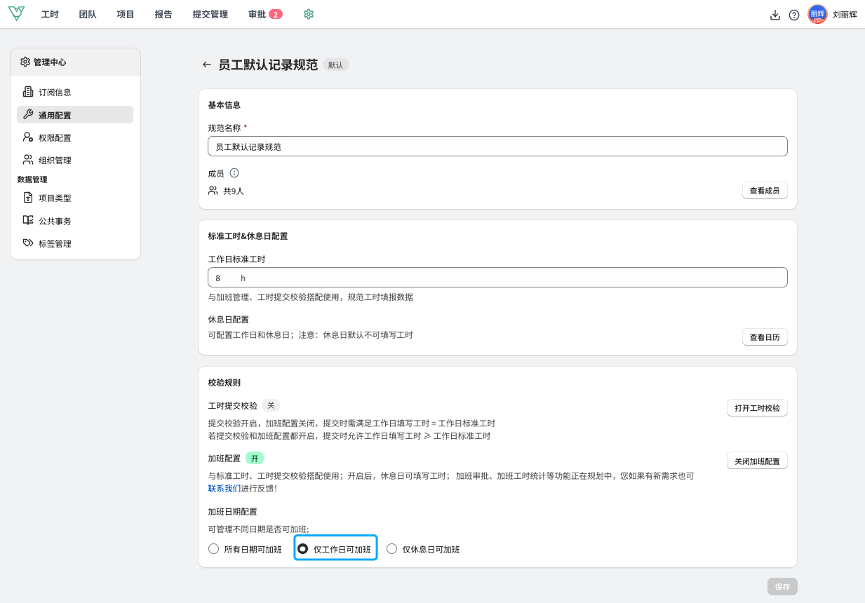Open 订阅信息 in the sidebar
865x603 pixels.
[x=55, y=93]
